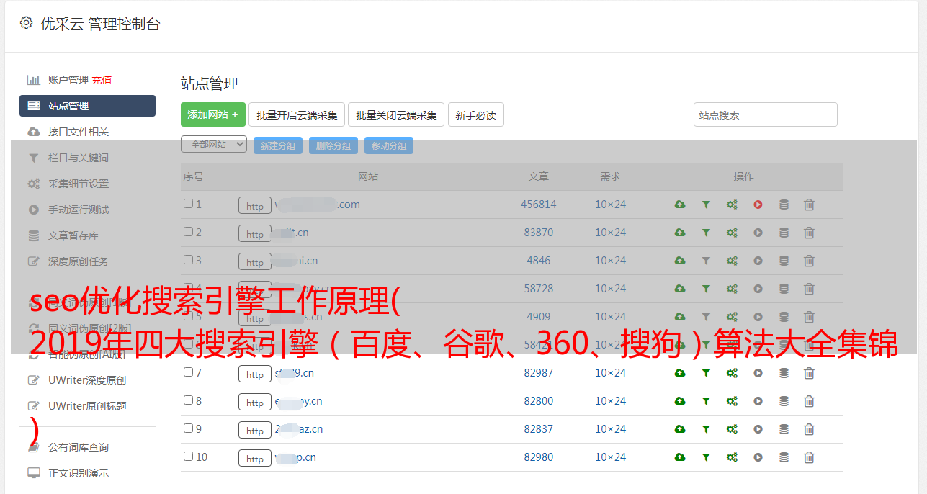The height and width of the screenshot is (494, 927).
Task: Click 批量关闭云端采集 button
Action: pyautogui.click(x=396, y=114)
